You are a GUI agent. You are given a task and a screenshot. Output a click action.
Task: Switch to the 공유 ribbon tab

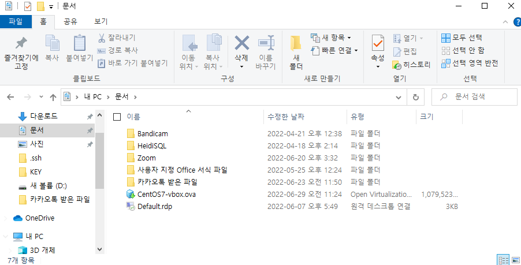[x=70, y=21]
